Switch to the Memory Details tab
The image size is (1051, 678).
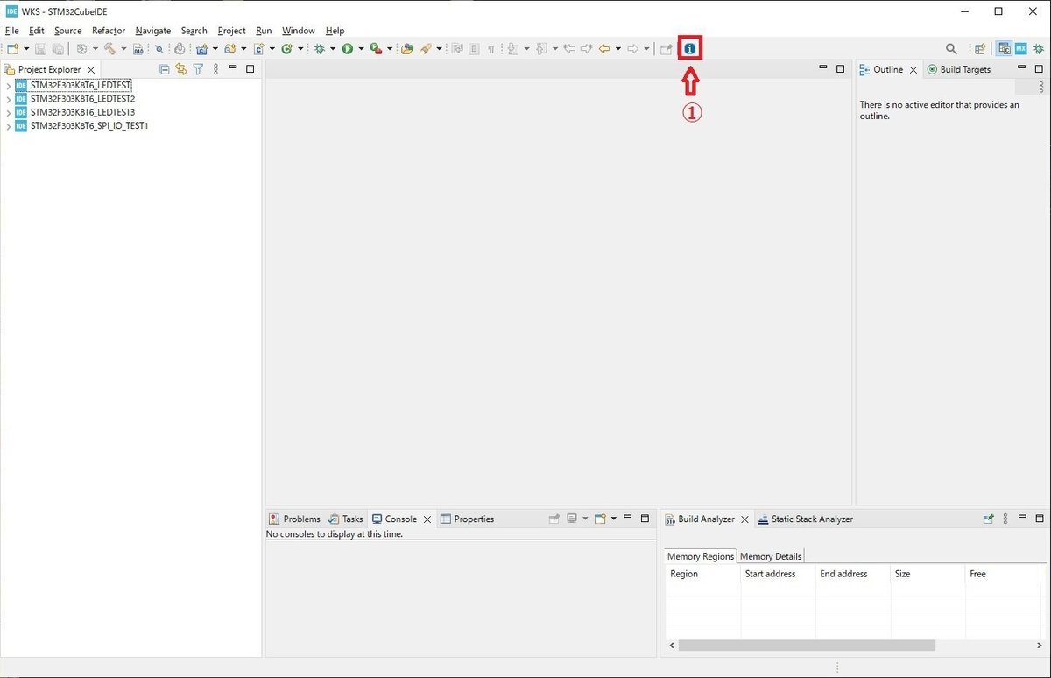tap(771, 556)
